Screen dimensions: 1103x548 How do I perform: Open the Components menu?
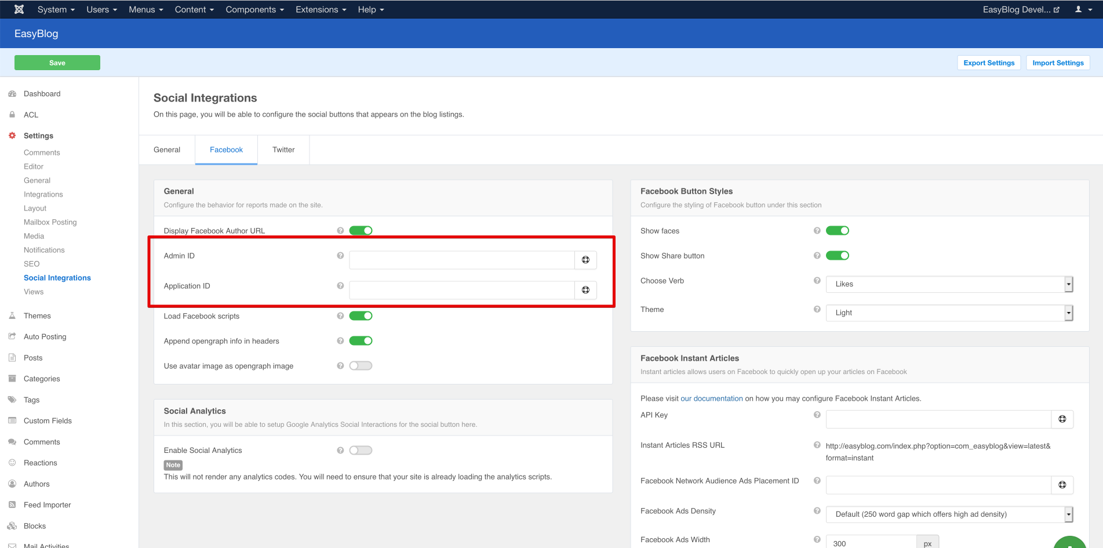pos(254,9)
